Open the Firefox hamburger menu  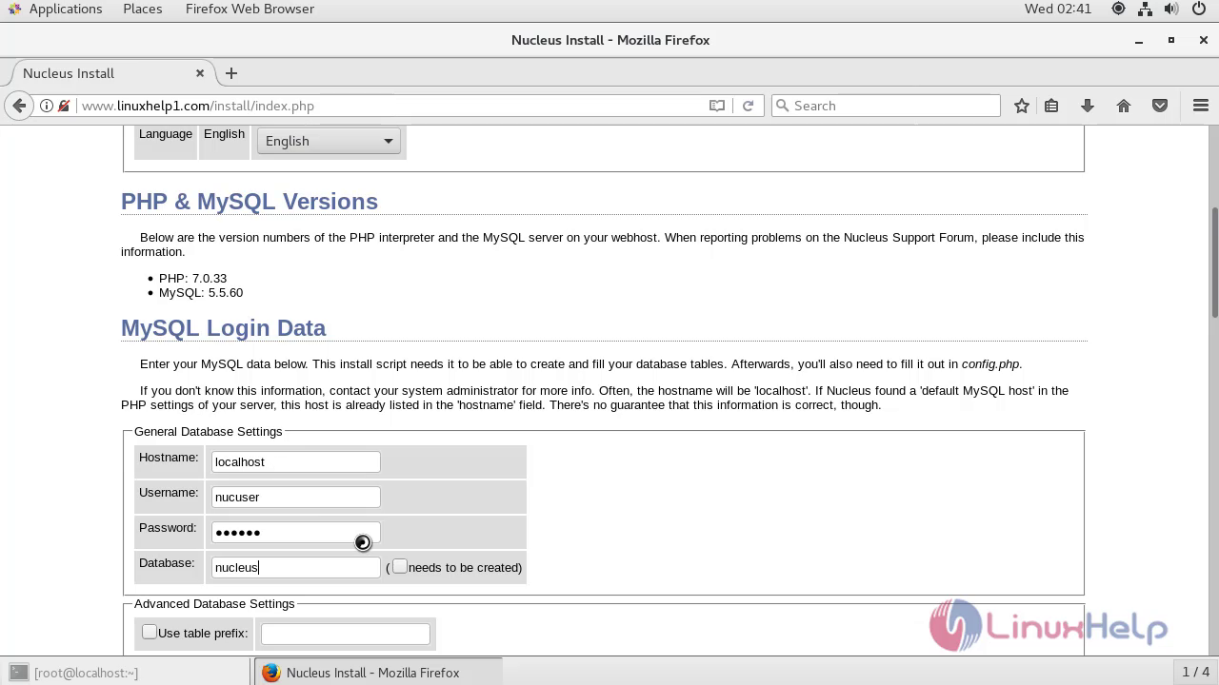[1200, 106]
